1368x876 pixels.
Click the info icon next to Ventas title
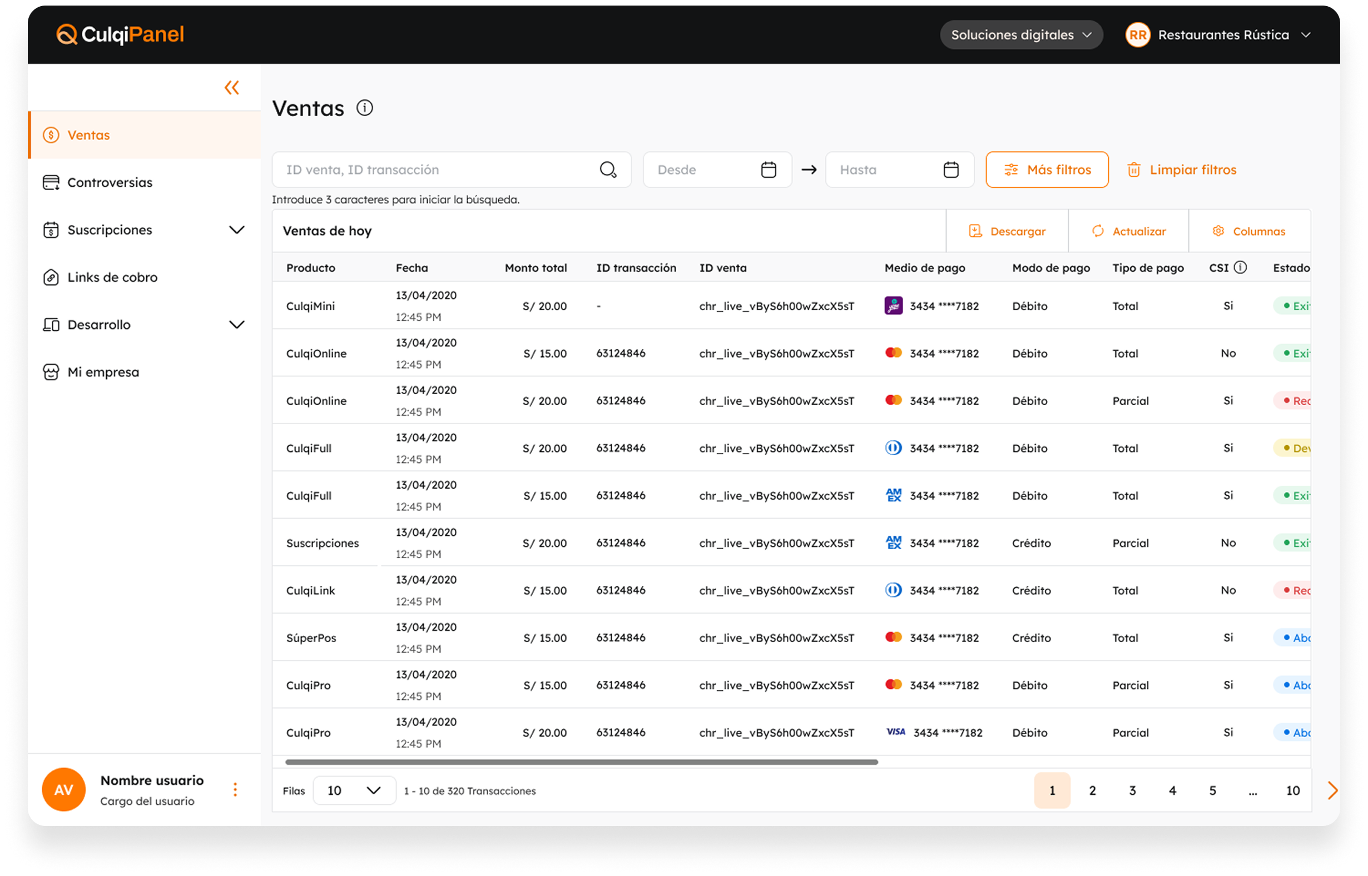click(364, 108)
